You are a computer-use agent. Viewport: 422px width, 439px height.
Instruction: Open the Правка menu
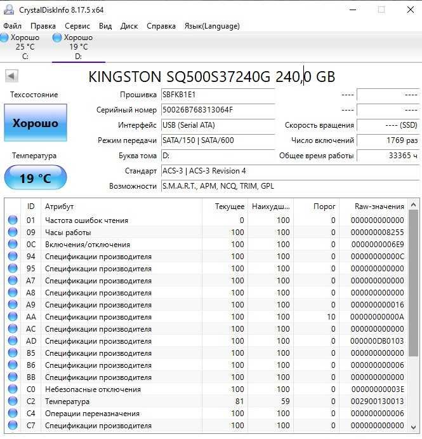tap(43, 26)
